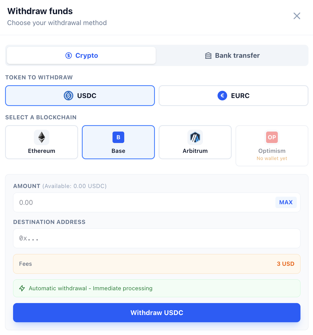Viewport: 313px width, 335px height.
Task: Select EURC as token to withdraw
Action: [234, 96]
